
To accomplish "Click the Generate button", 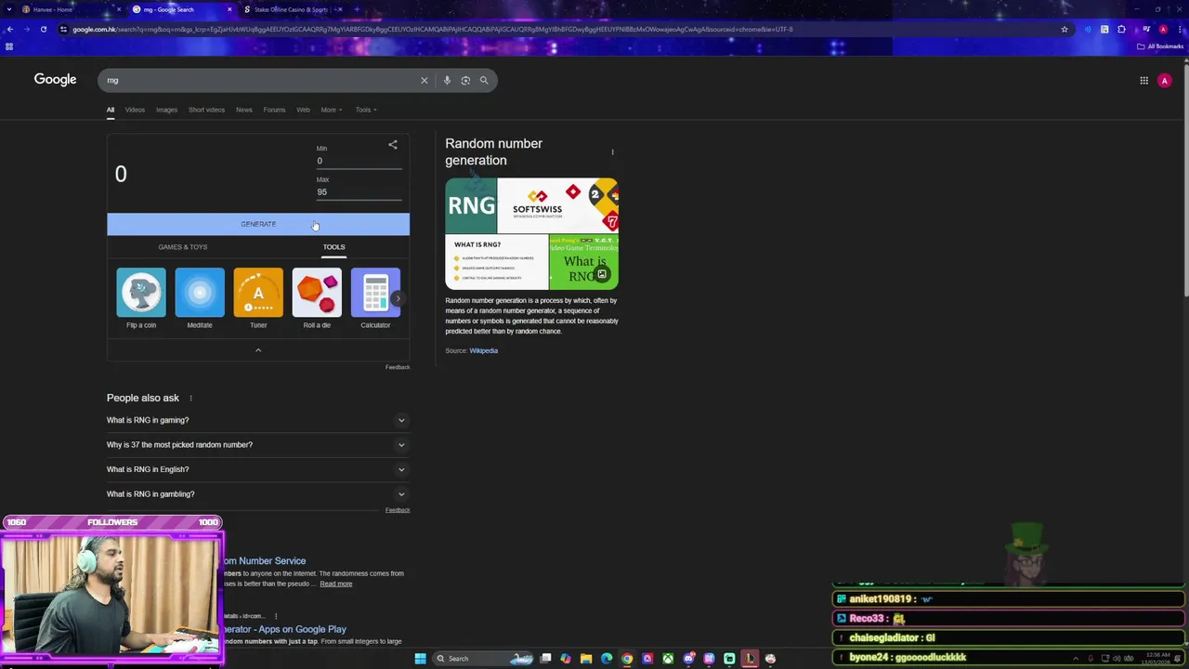I will point(258,224).
